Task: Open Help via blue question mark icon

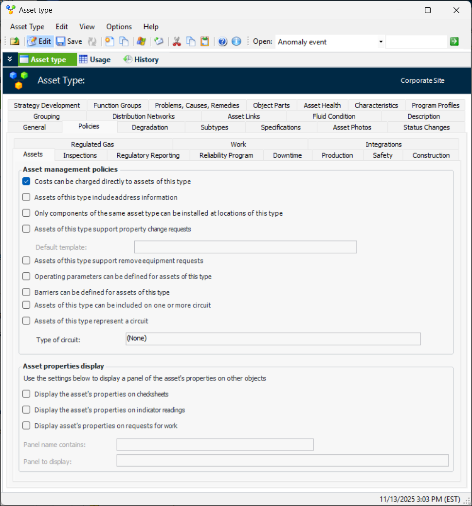Action: [x=222, y=41]
